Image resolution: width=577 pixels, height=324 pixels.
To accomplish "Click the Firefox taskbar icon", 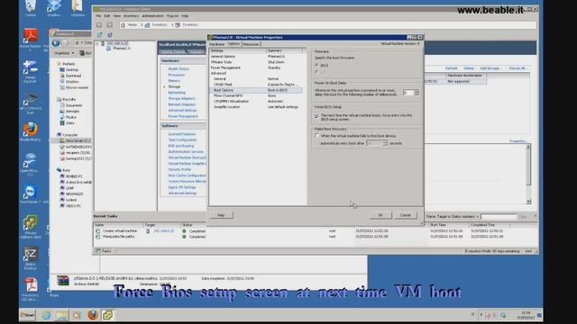I will pyautogui.click(x=93, y=315).
